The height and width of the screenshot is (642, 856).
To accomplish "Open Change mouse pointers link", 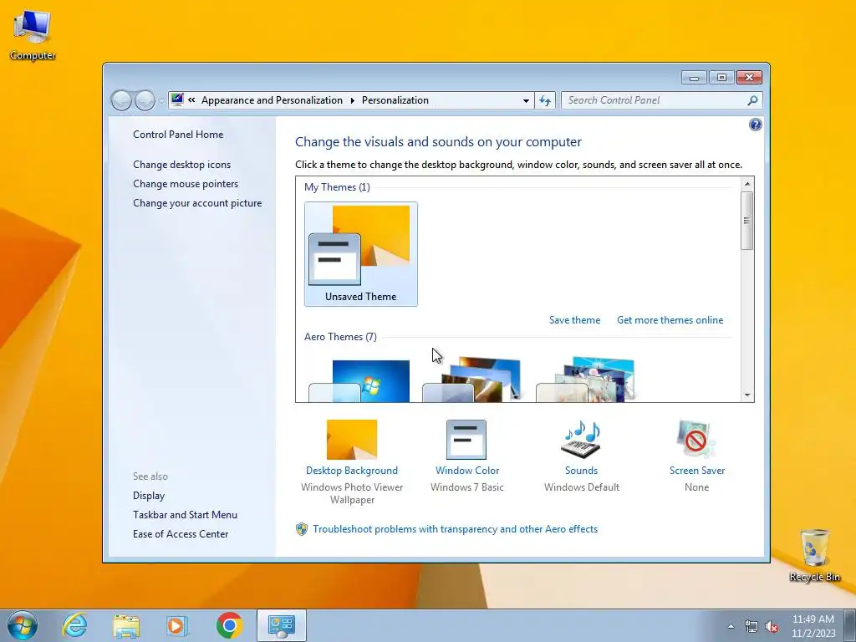I will click(186, 183).
